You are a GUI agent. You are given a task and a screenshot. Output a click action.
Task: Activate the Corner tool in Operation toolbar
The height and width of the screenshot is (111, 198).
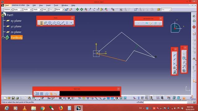(x=174, y=55)
